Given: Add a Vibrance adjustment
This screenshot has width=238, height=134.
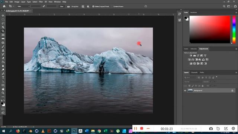Looking at the screenshot, I should pos(205,55).
